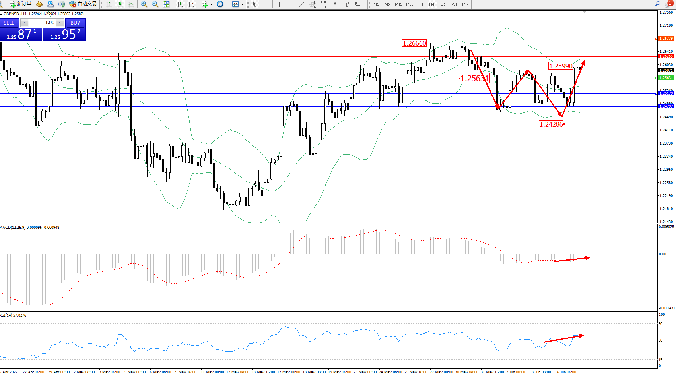Zoom in on the chart

click(x=144, y=4)
